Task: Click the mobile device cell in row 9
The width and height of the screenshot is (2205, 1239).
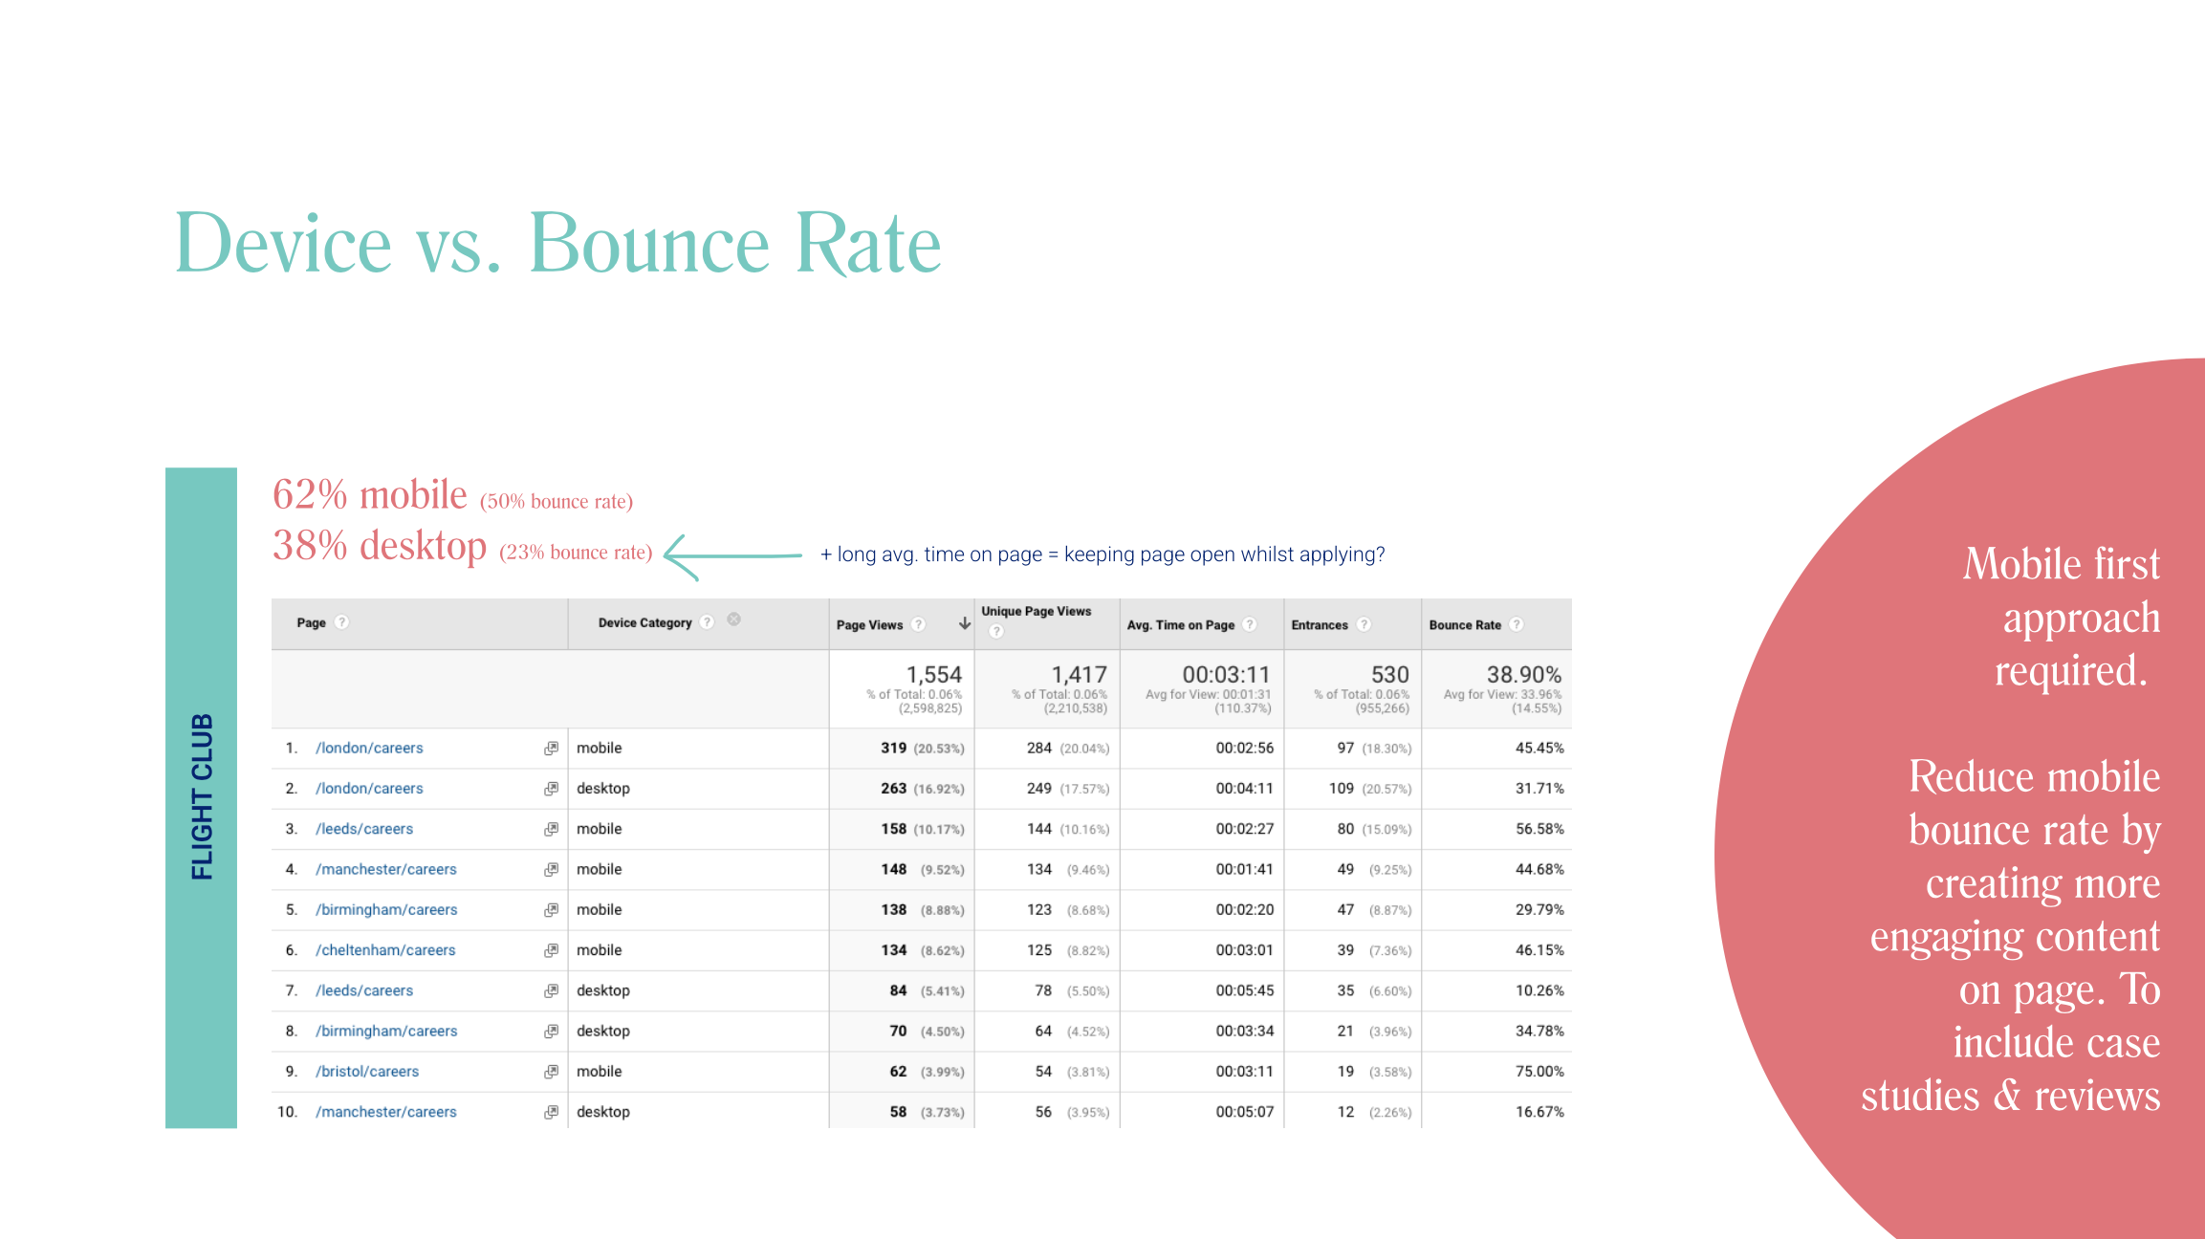Action: click(x=600, y=1072)
